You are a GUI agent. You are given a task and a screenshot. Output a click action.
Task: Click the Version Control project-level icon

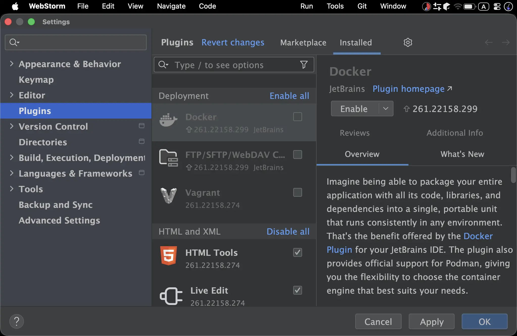(x=142, y=126)
